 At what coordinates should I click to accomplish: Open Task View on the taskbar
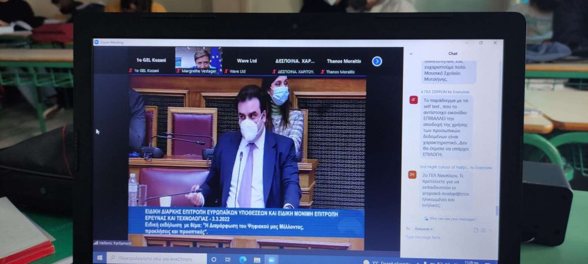[228, 259]
